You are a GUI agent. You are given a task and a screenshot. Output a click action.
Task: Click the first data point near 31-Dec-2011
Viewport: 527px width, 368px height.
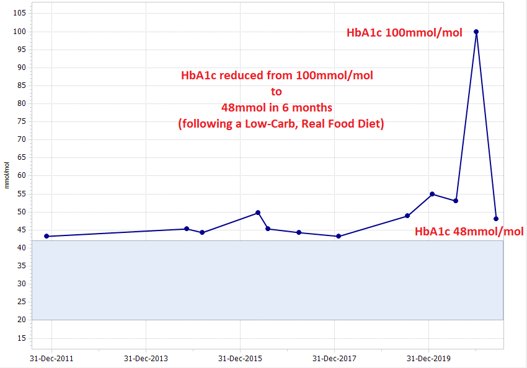pyautogui.click(x=46, y=236)
